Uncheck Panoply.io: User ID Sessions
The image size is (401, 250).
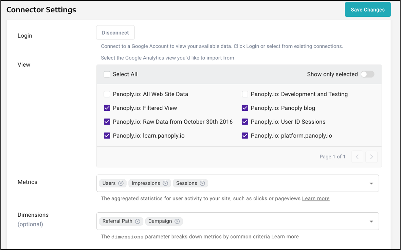(x=245, y=122)
